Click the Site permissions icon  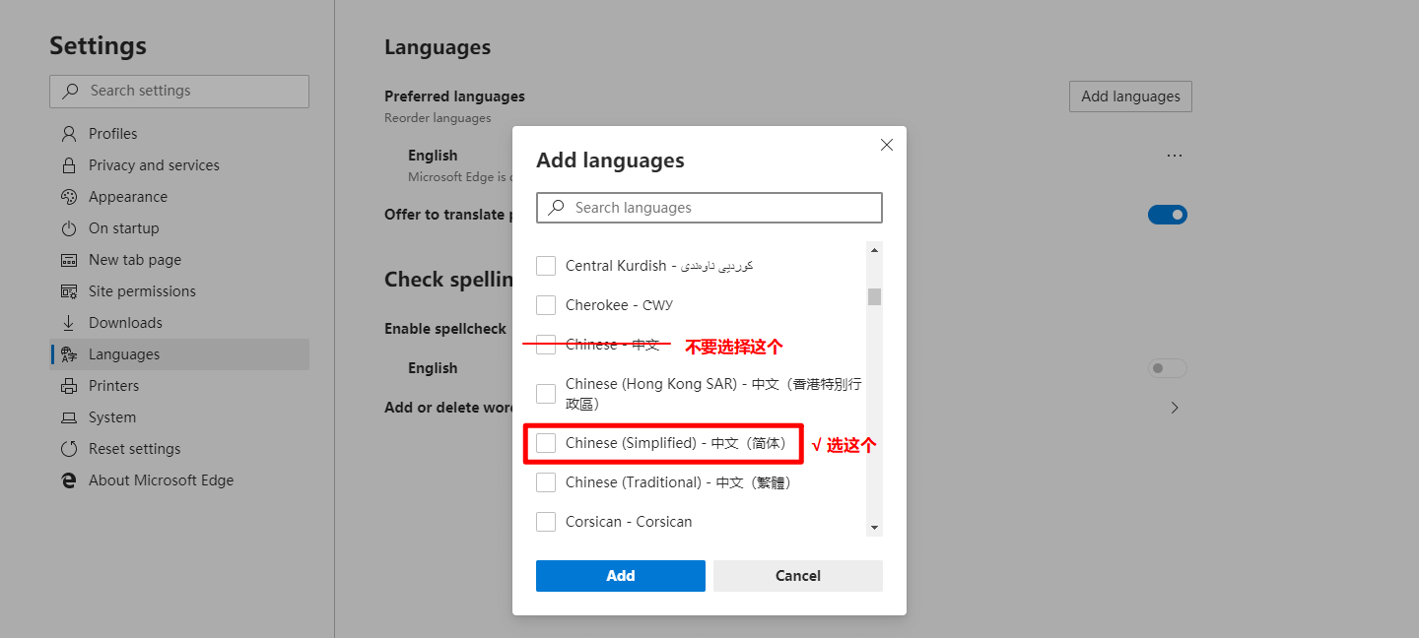[x=67, y=290]
